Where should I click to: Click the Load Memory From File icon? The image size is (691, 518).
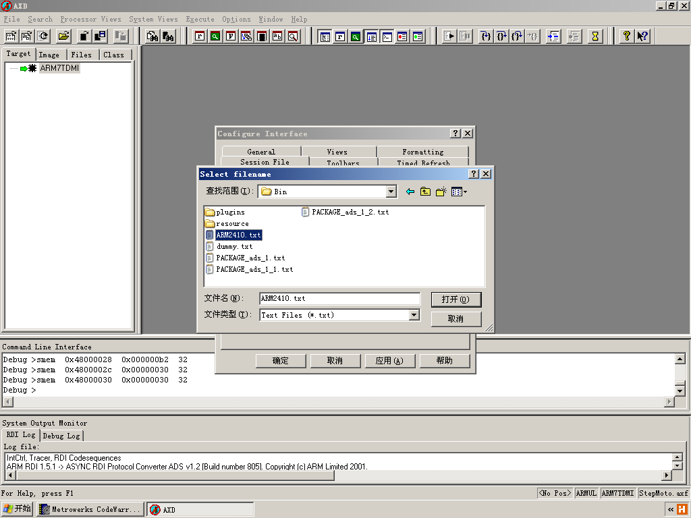coord(84,36)
